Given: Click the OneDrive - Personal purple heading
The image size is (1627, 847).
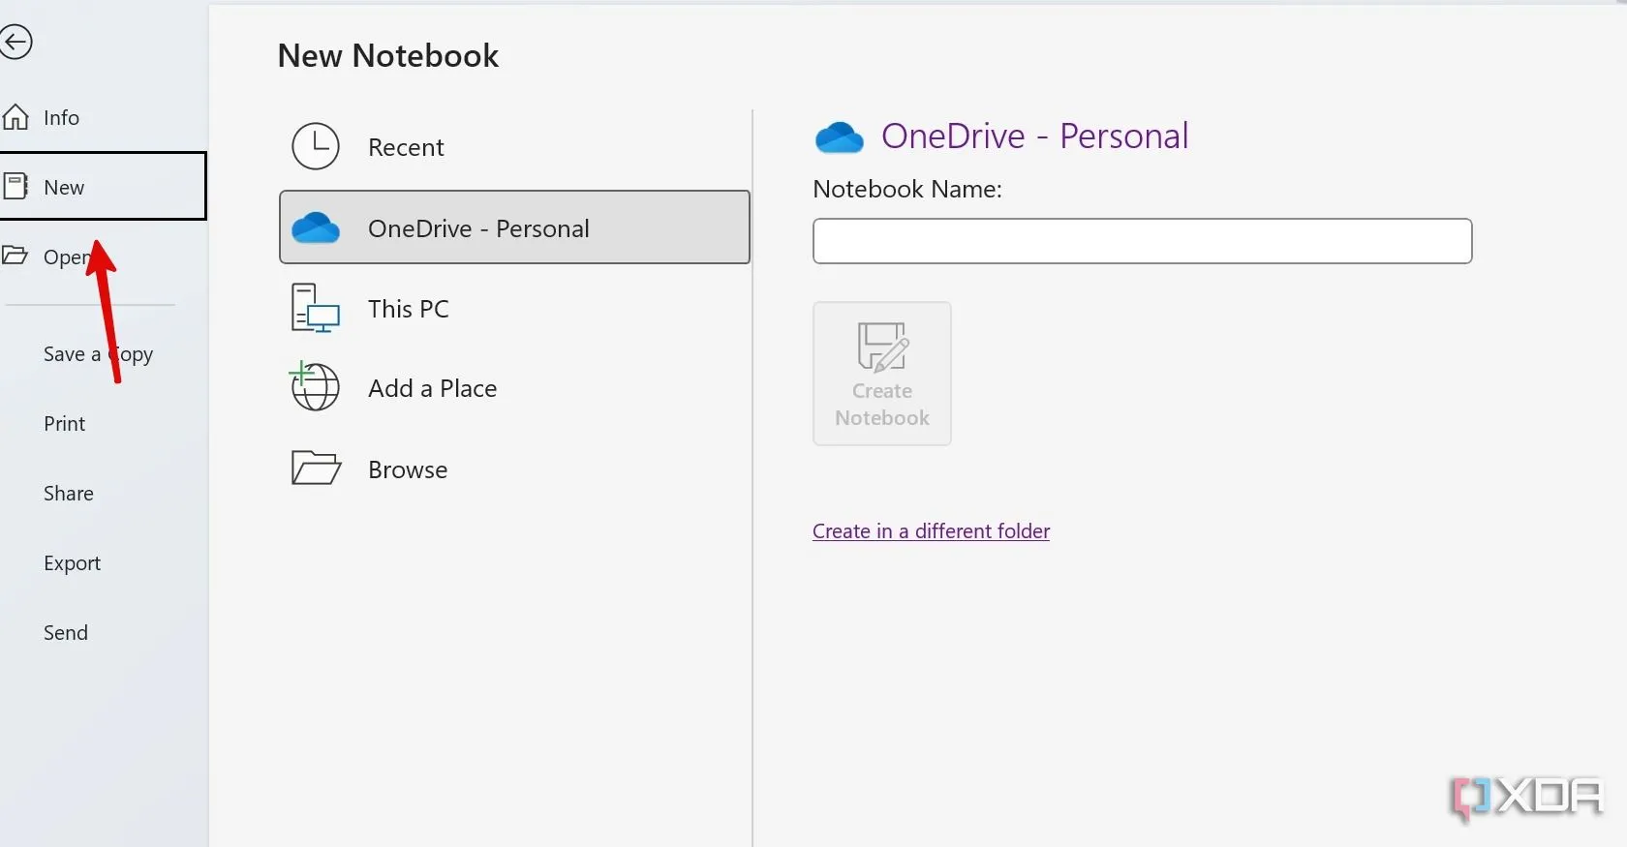Looking at the screenshot, I should pos(1034,136).
